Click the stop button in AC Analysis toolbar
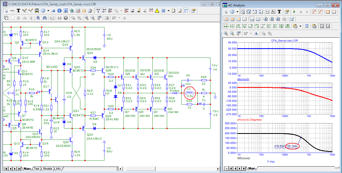 (300, 12)
